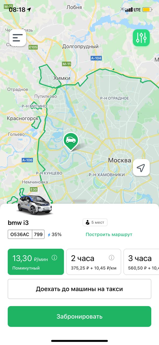Select the 3 часа tariff card

tap(141, 262)
